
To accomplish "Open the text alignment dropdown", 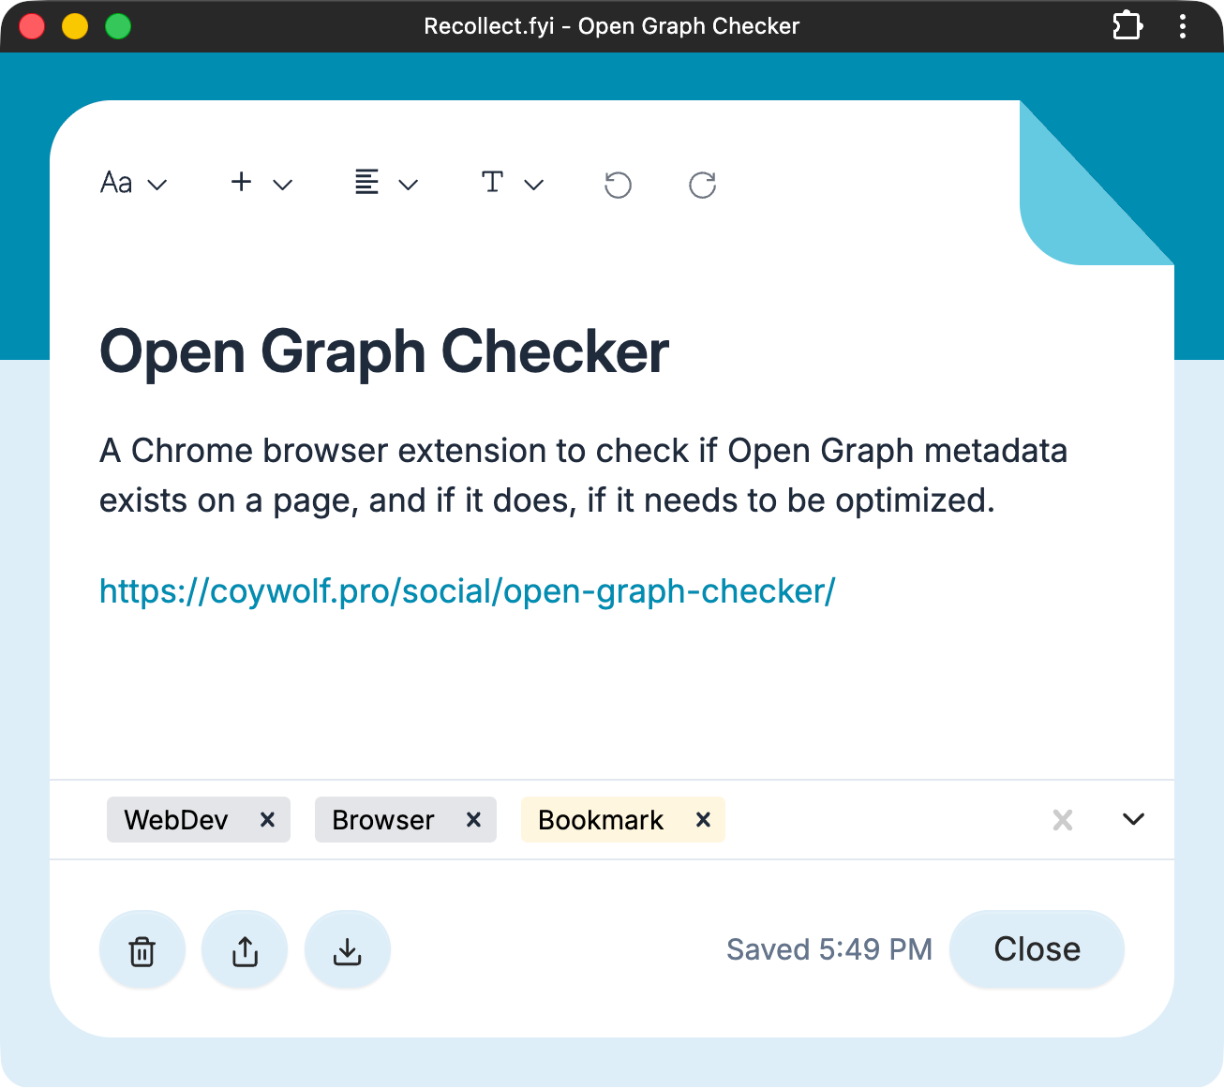I will coord(385,183).
